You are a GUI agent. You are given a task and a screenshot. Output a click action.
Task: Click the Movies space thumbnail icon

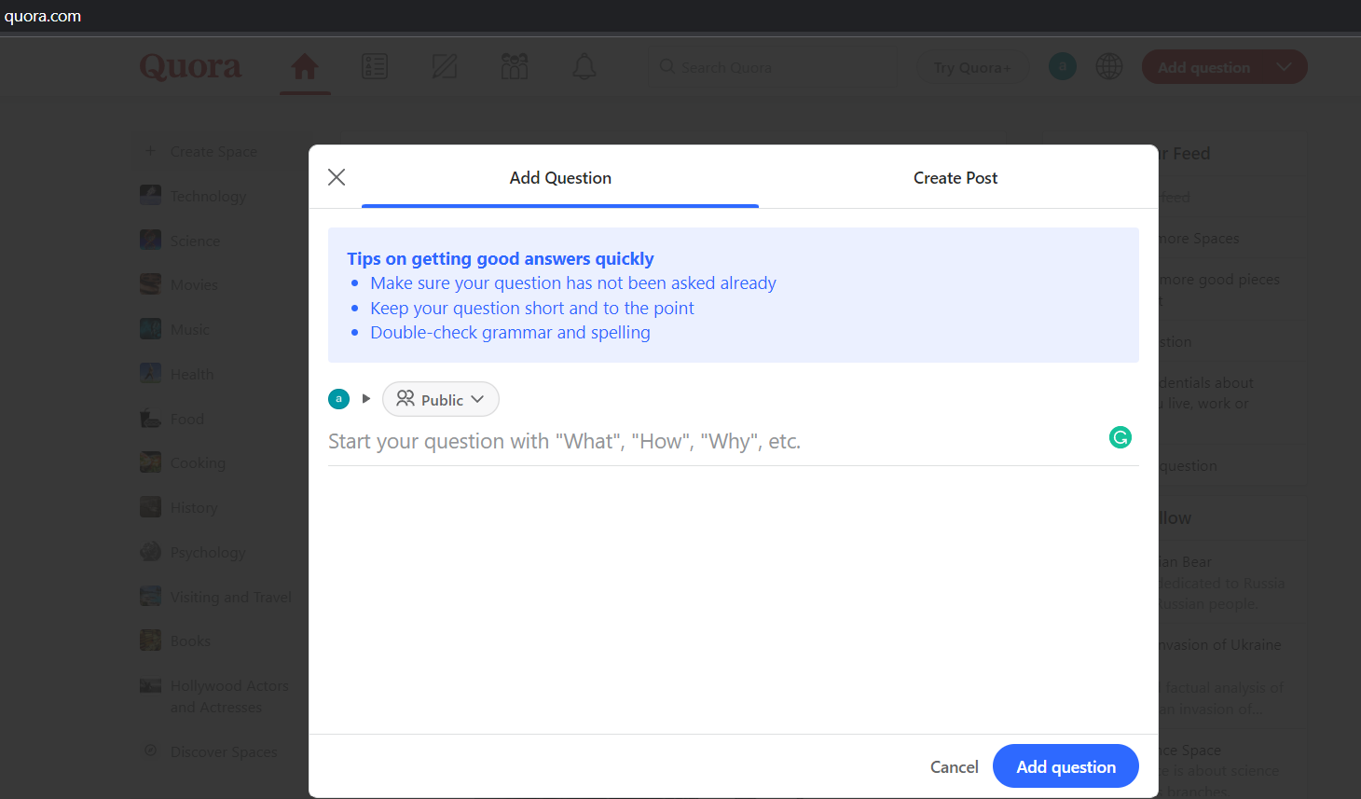(150, 283)
